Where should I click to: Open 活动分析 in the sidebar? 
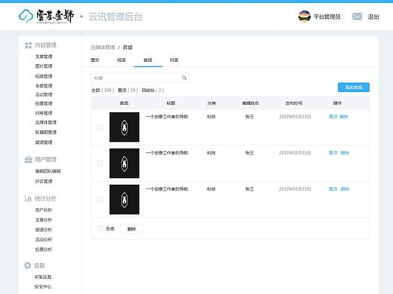pyautogui.click(x=44, y=240)
